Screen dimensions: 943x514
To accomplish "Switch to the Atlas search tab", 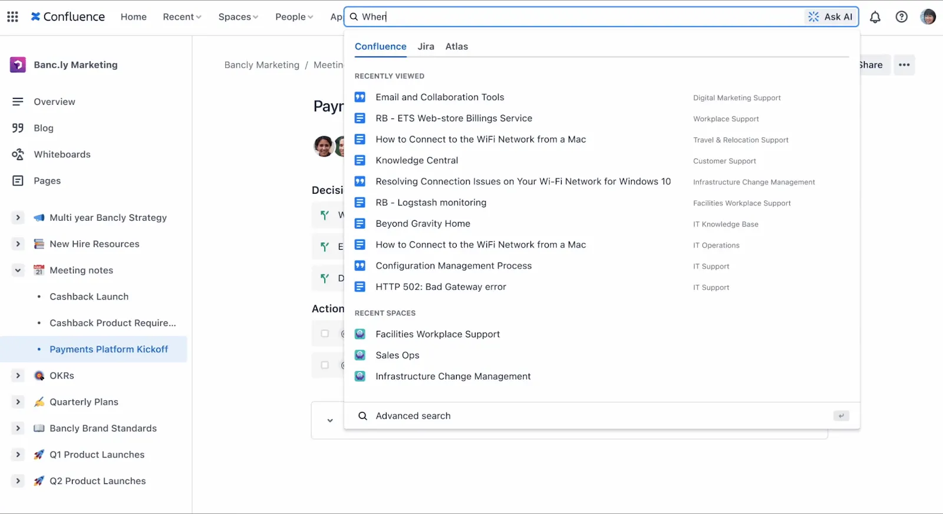I will coord(457,47).
